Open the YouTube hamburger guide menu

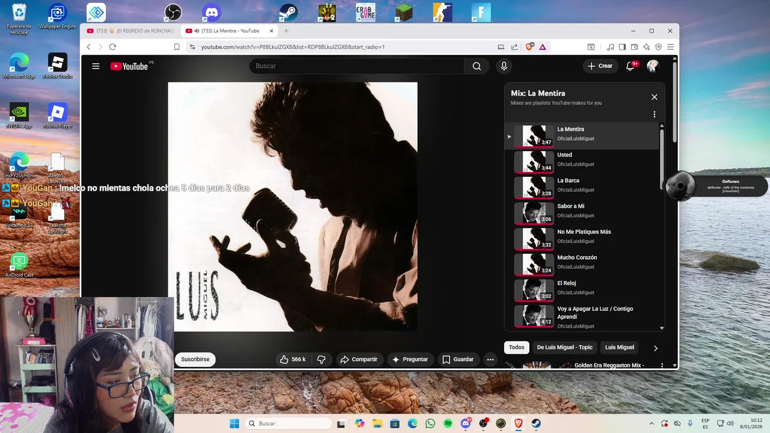[96, 66]
